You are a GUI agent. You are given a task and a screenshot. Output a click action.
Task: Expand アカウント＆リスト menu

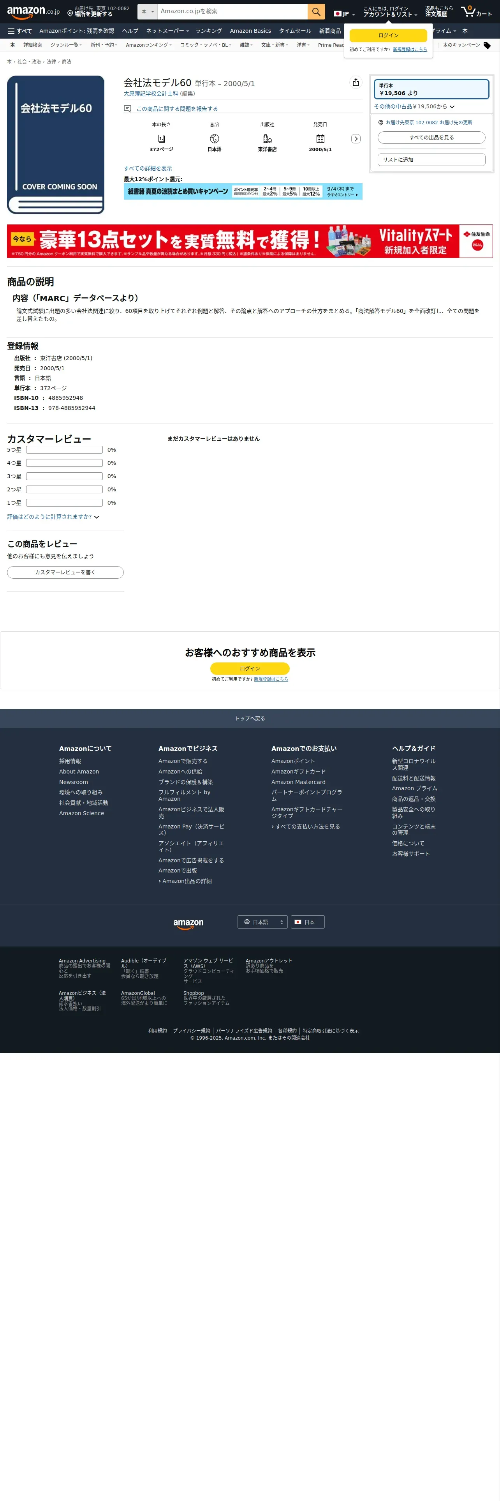point(390,12)
